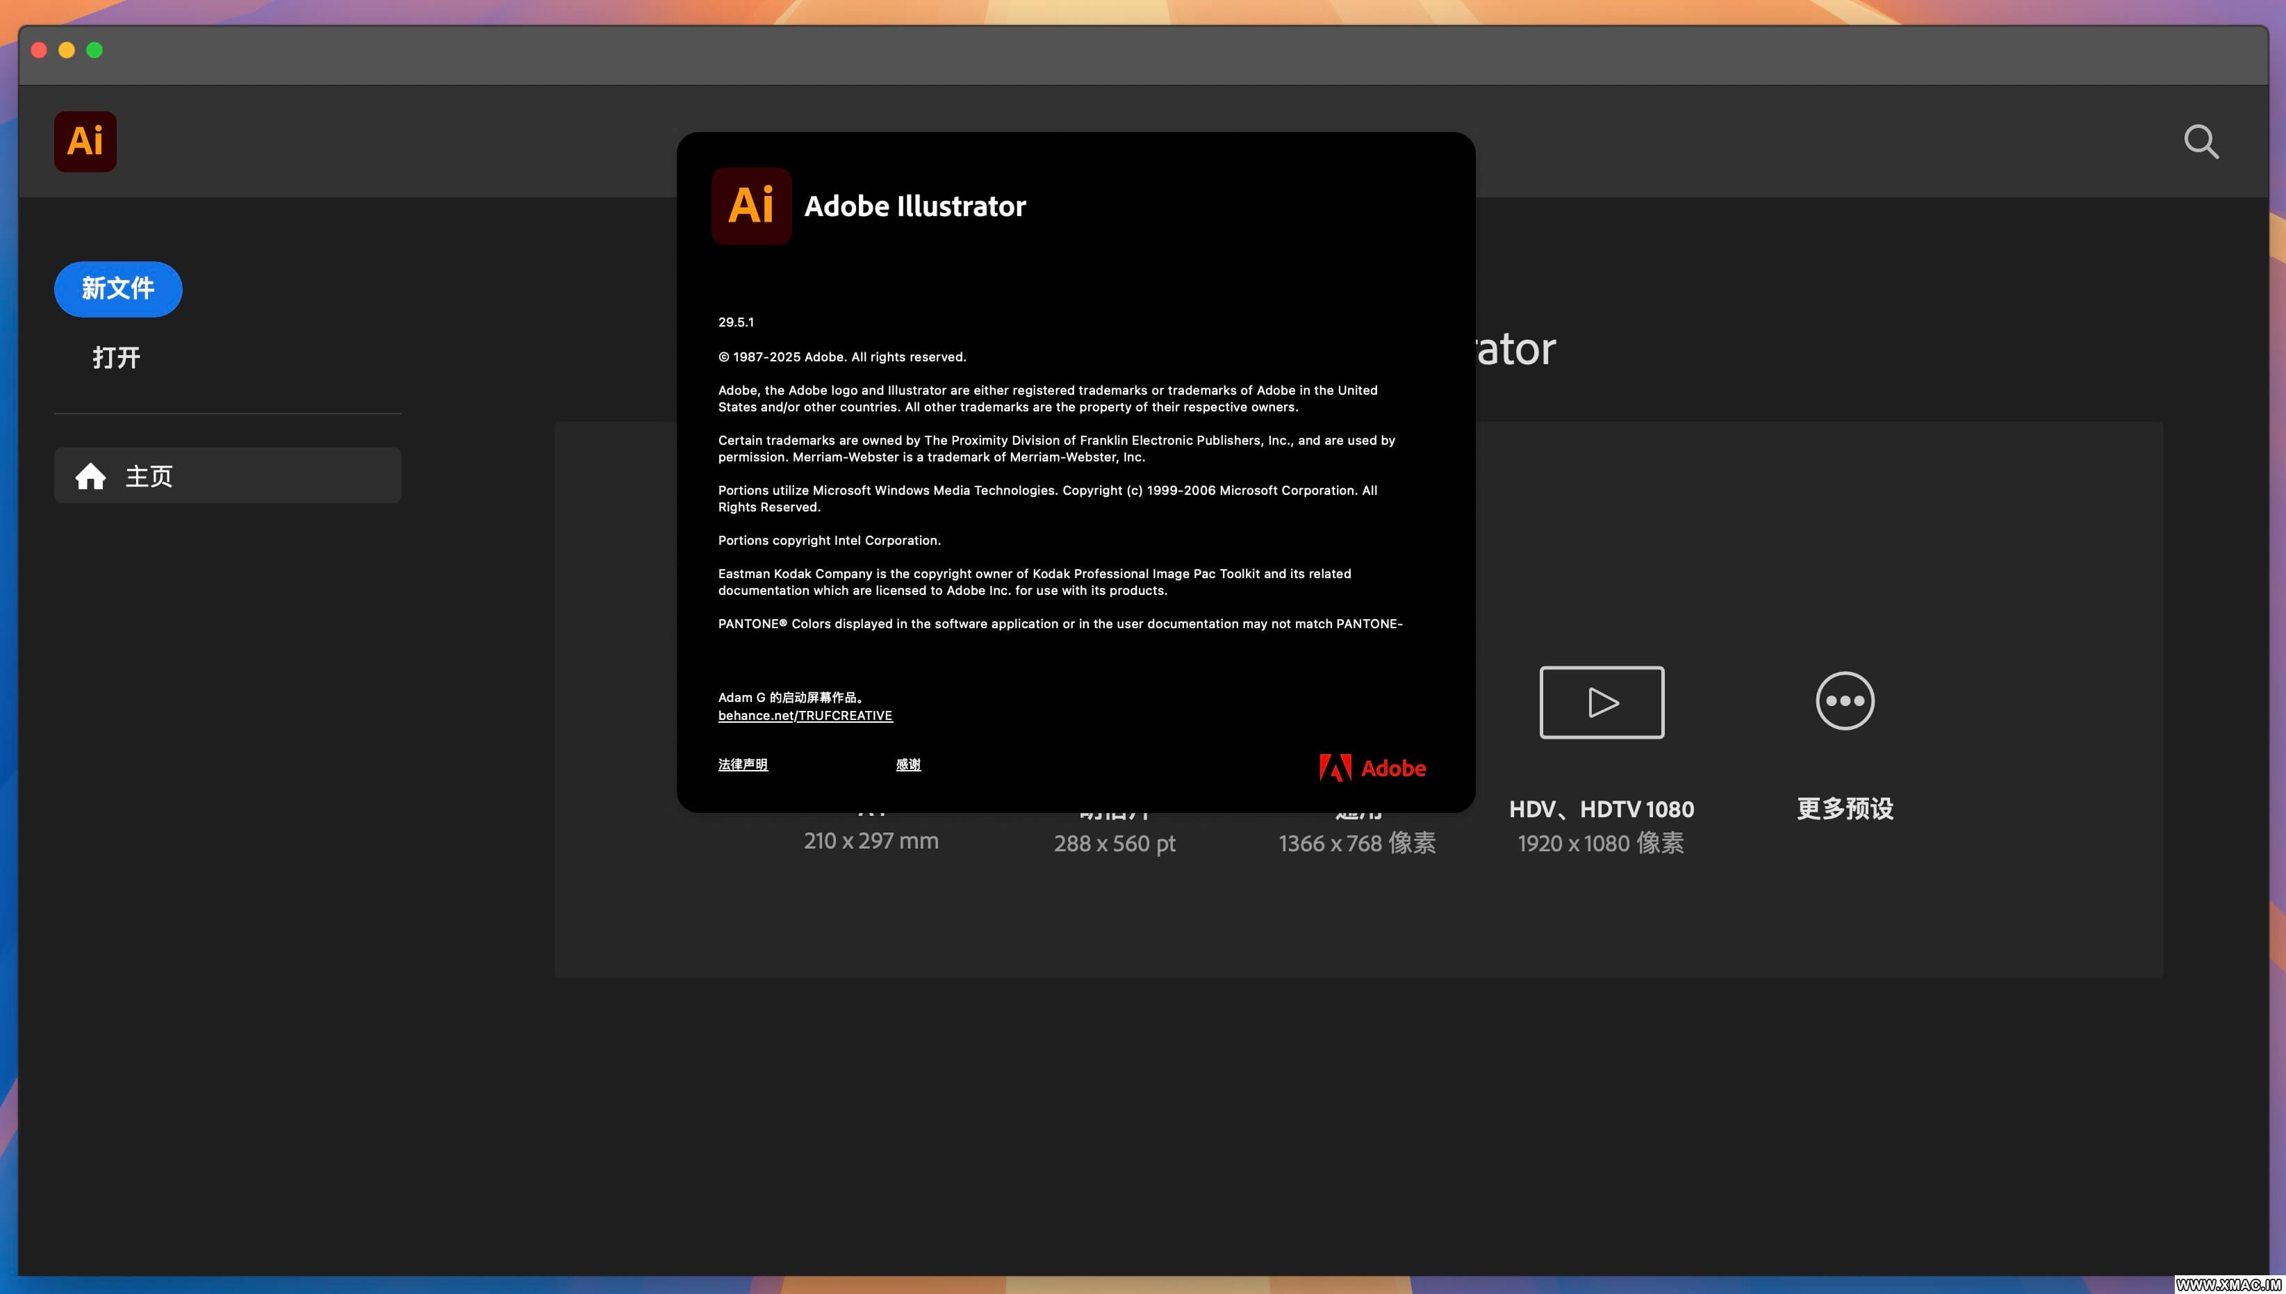Click the Ai icon in About dialog

(752, 205)
